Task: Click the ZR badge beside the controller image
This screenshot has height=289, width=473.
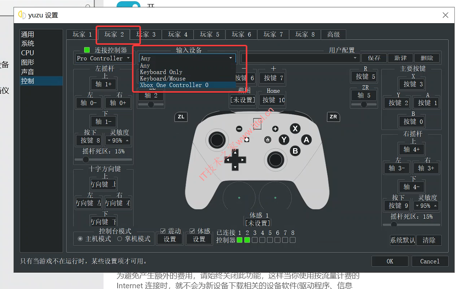Action: tap(333, 117)
